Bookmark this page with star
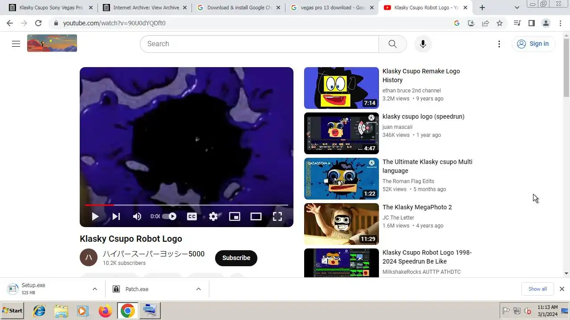Viewport: 570px width, 320px height. [500, 23]
